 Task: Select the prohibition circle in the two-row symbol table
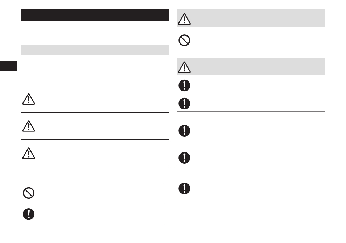[x=29, y=193]
